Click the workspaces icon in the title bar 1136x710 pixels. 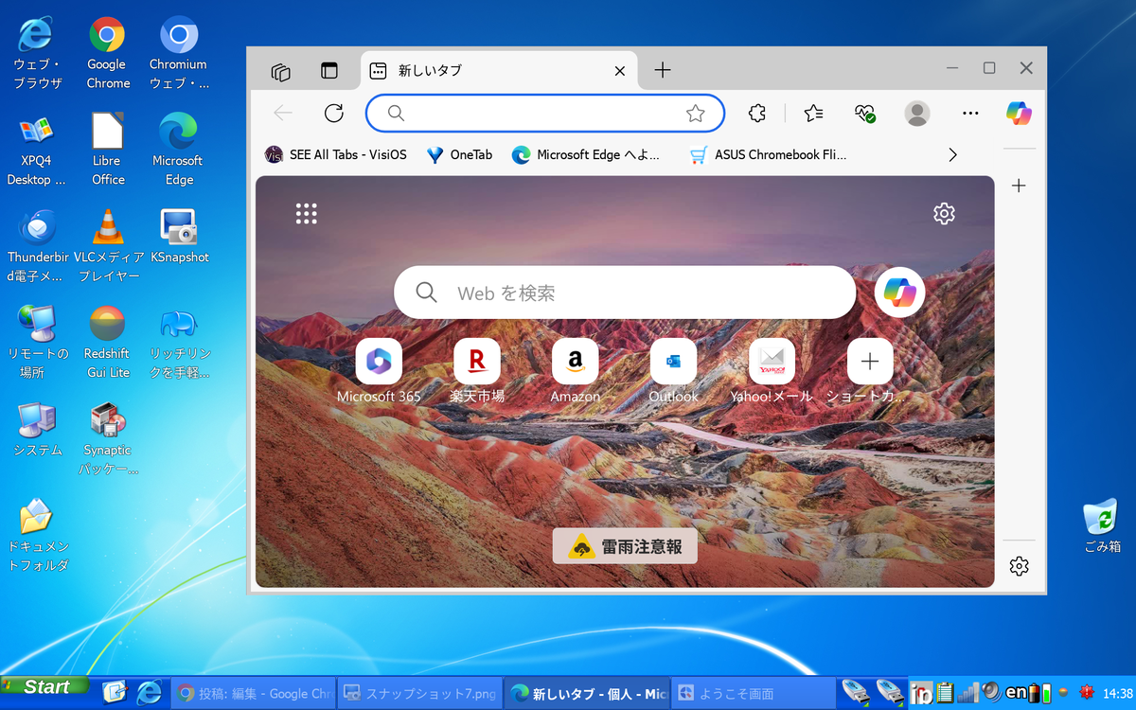pos(280,70)
